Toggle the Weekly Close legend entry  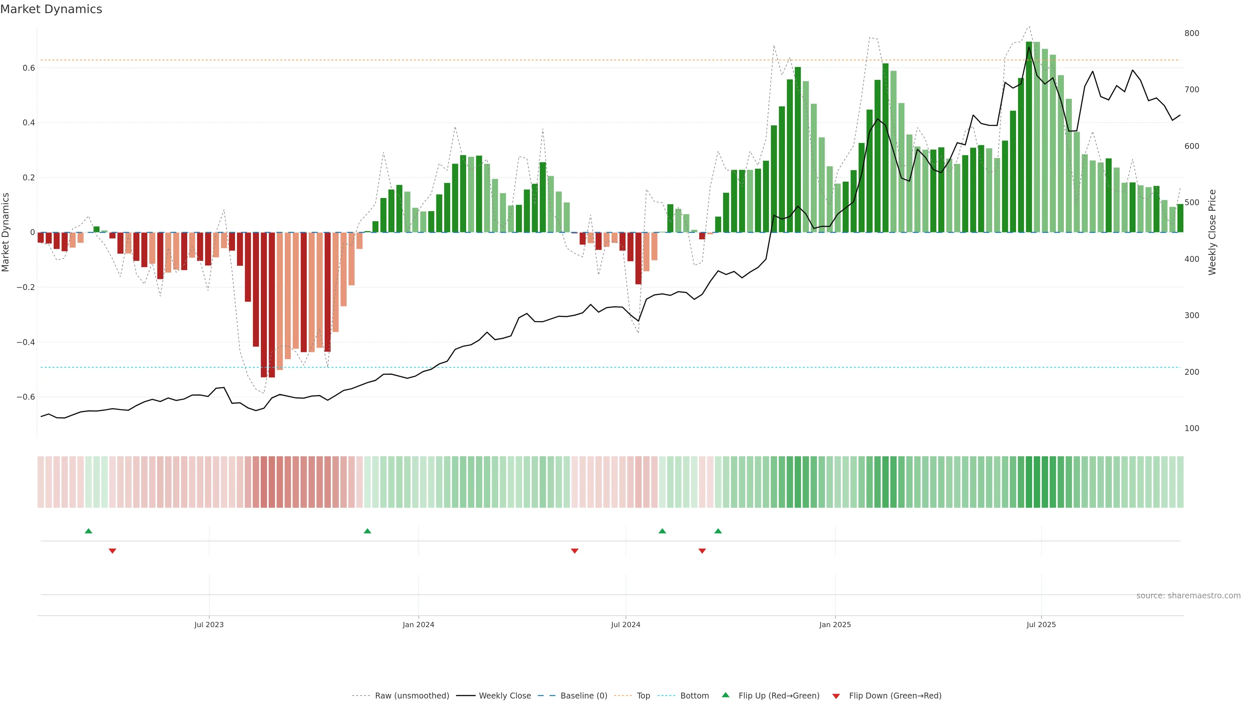click(504, 696)
